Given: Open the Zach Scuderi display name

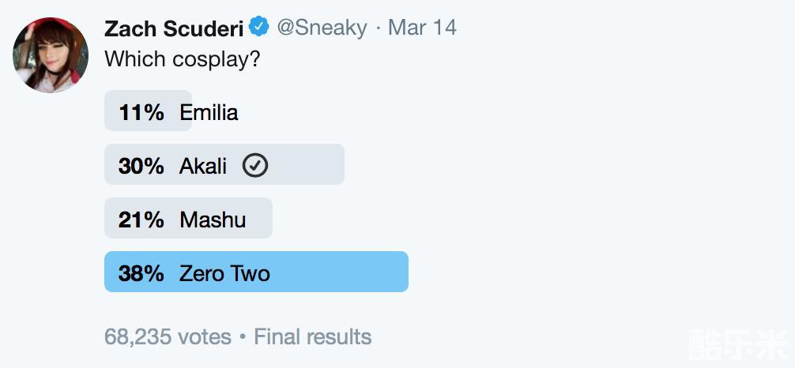Looking at the screenshot, I should (174, 28).
